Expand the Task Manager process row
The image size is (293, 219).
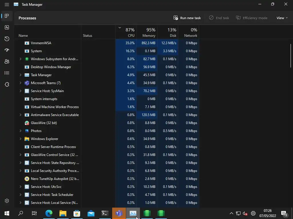click(20, 75)
